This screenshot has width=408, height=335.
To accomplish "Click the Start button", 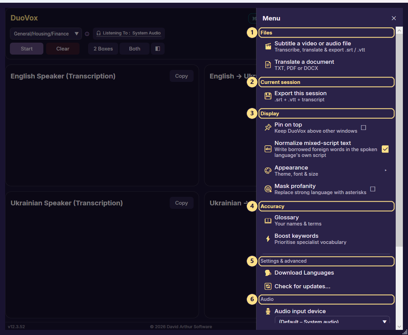I will (27, 48).
